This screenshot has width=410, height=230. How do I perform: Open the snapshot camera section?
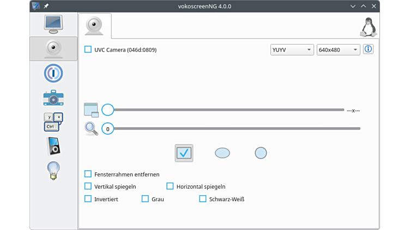[x=53, y=98]
